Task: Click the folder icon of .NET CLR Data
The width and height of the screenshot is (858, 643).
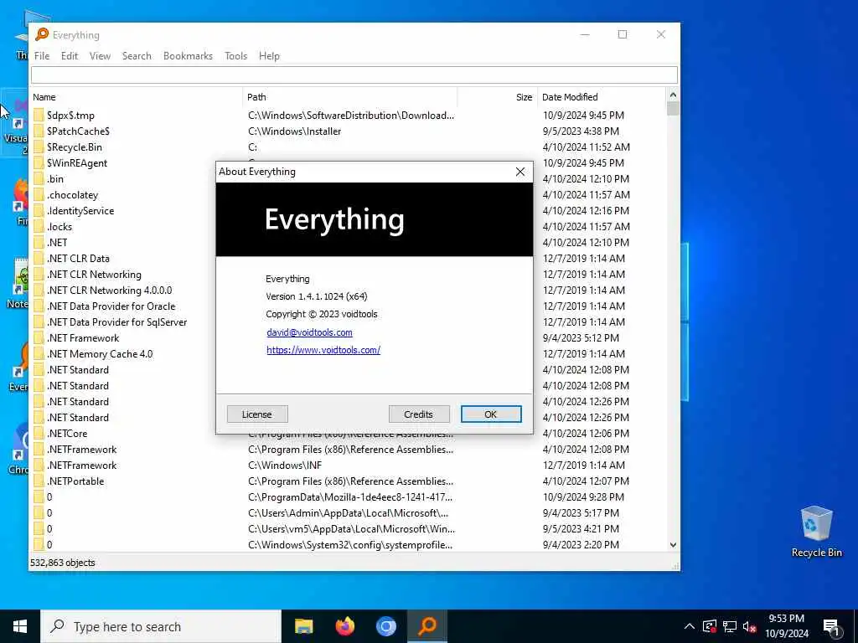Action: [x=39, y=258]
